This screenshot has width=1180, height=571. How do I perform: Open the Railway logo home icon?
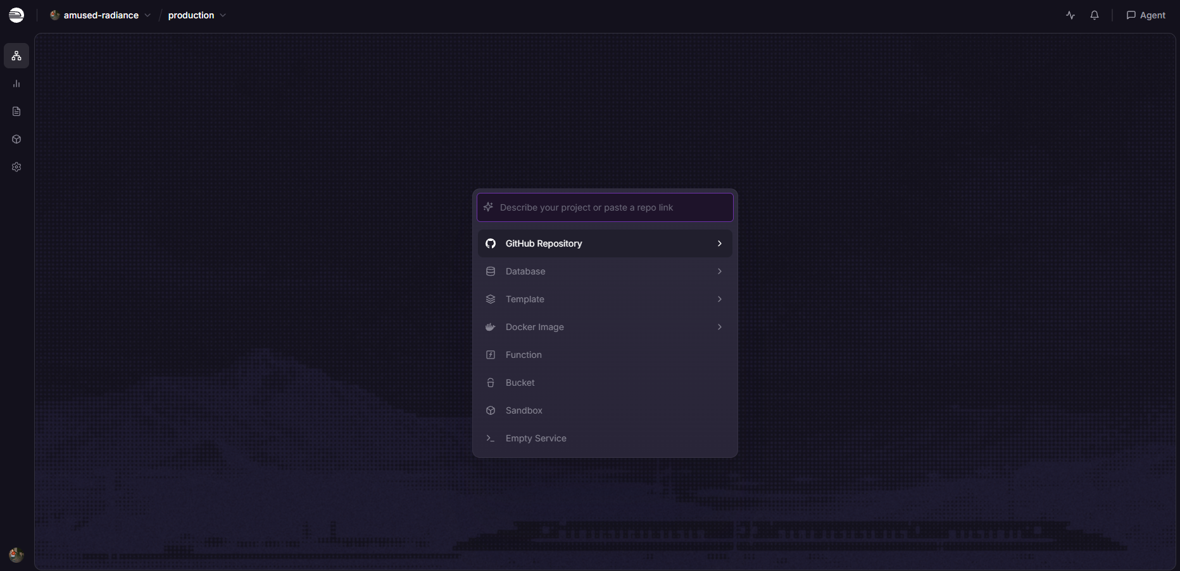coord(16,15)
